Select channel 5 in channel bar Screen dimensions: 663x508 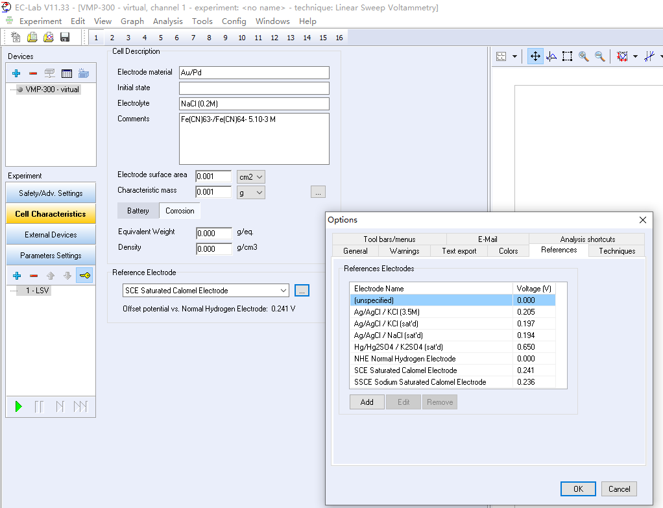[160, 38]
